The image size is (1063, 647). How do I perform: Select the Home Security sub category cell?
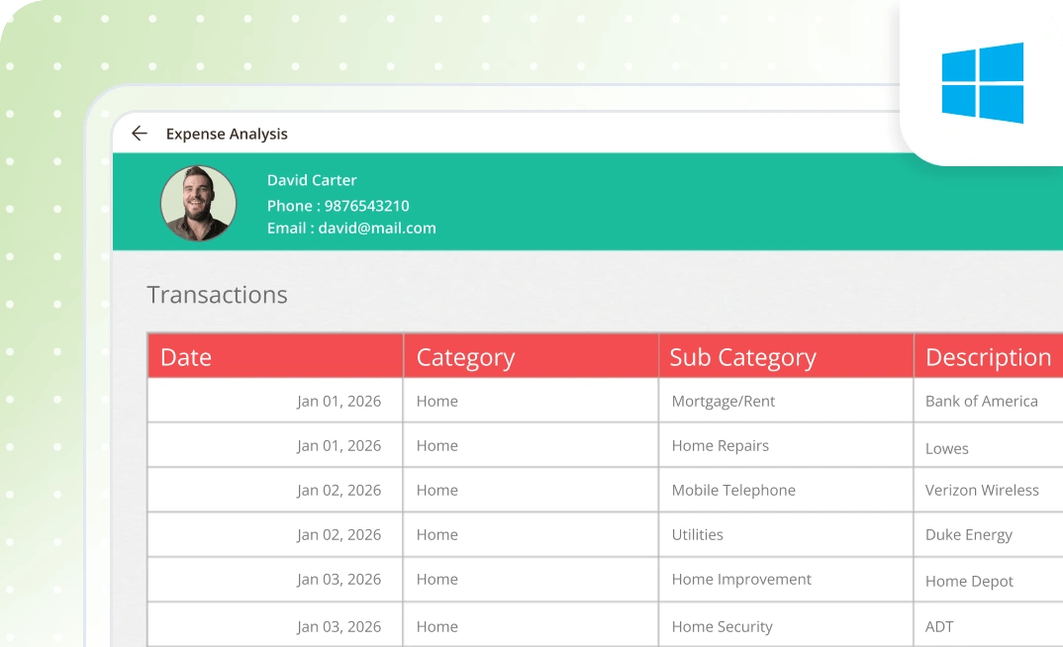(x=786, y=624)
